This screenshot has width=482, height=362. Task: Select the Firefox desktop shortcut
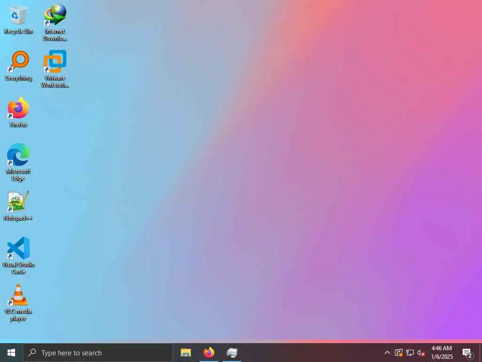click(x=18, y=112)
